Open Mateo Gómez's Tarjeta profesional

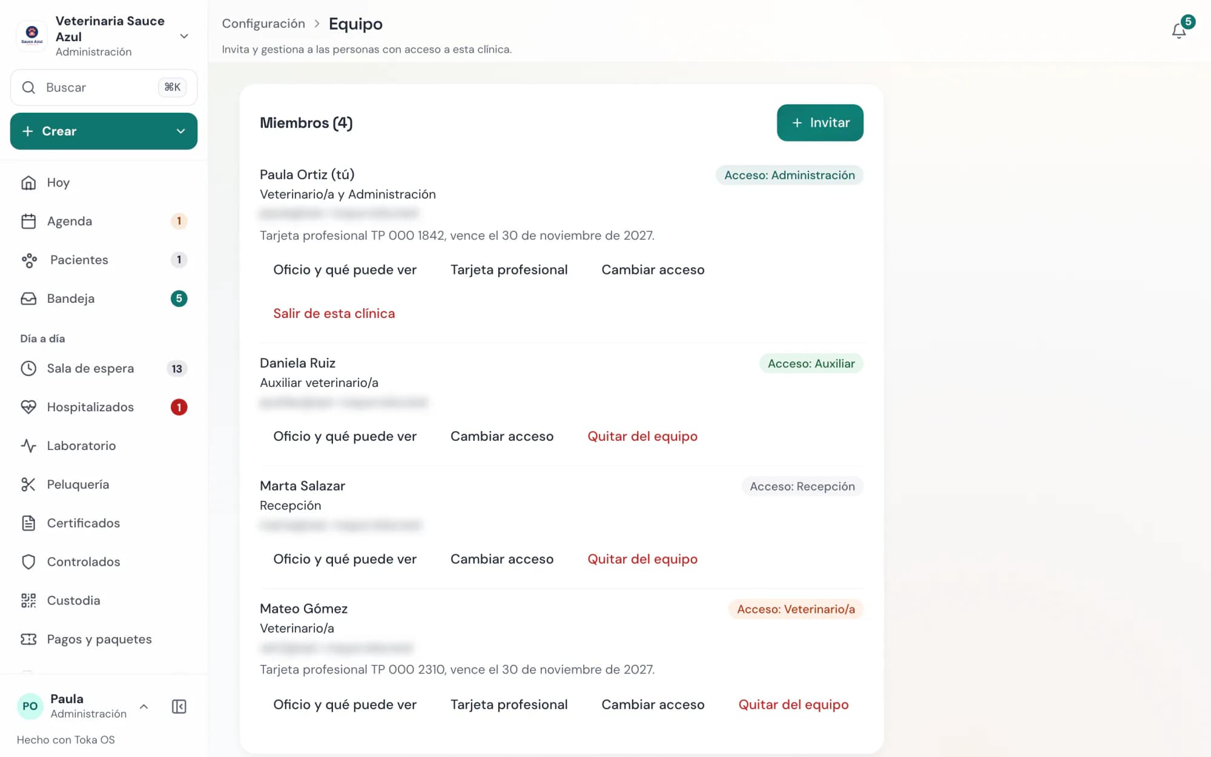(509, 704)
